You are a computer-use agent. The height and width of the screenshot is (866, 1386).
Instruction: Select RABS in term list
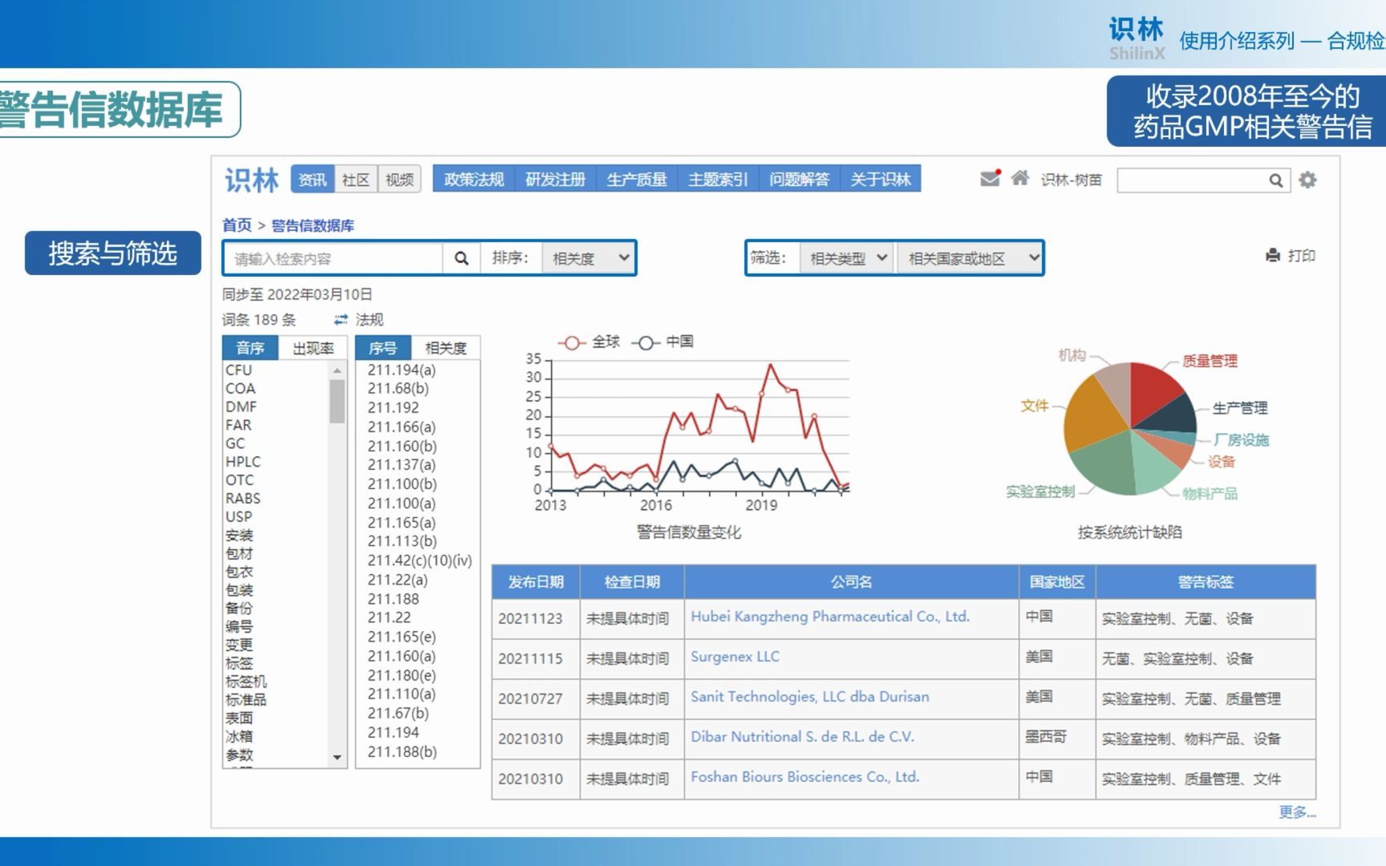[243, 499]
